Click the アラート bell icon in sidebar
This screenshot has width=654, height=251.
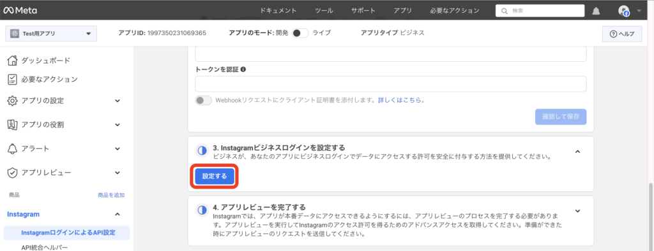pos(13,148)
